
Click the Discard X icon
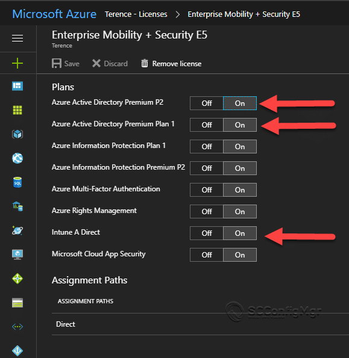tap(96, 63)
